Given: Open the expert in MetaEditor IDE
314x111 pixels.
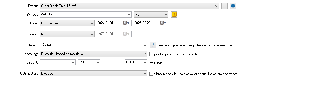Looking at the screenshot, I should (x=225, y=6).
